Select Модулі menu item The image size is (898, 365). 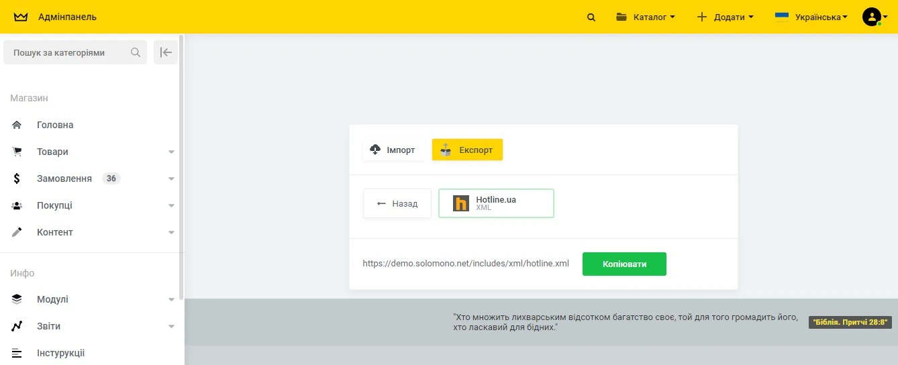click(x=52, y=299)
